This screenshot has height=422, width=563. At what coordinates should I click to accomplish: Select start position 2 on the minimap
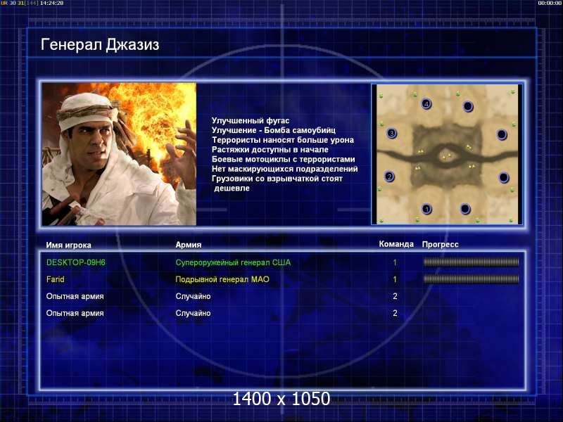click(x=389, y=177)
